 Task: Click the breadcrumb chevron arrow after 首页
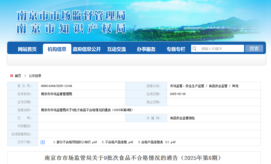pos(25,76)
